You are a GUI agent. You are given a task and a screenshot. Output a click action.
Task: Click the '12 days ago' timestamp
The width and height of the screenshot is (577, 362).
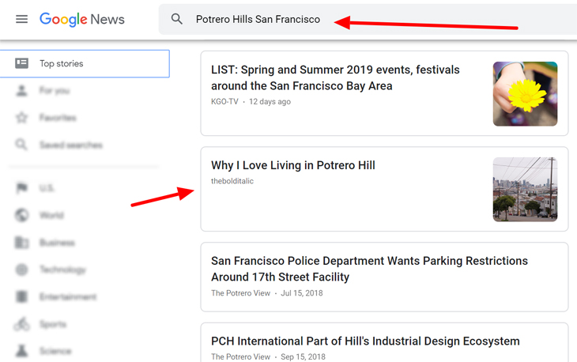coord(270,101)
